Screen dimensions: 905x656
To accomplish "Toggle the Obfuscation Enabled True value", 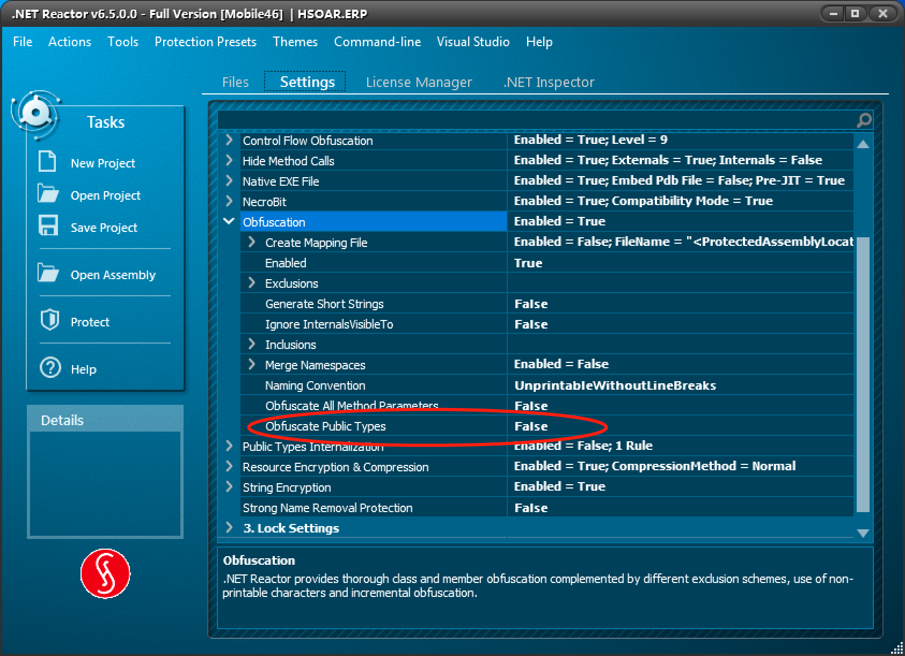I will [x=680, y=263].
